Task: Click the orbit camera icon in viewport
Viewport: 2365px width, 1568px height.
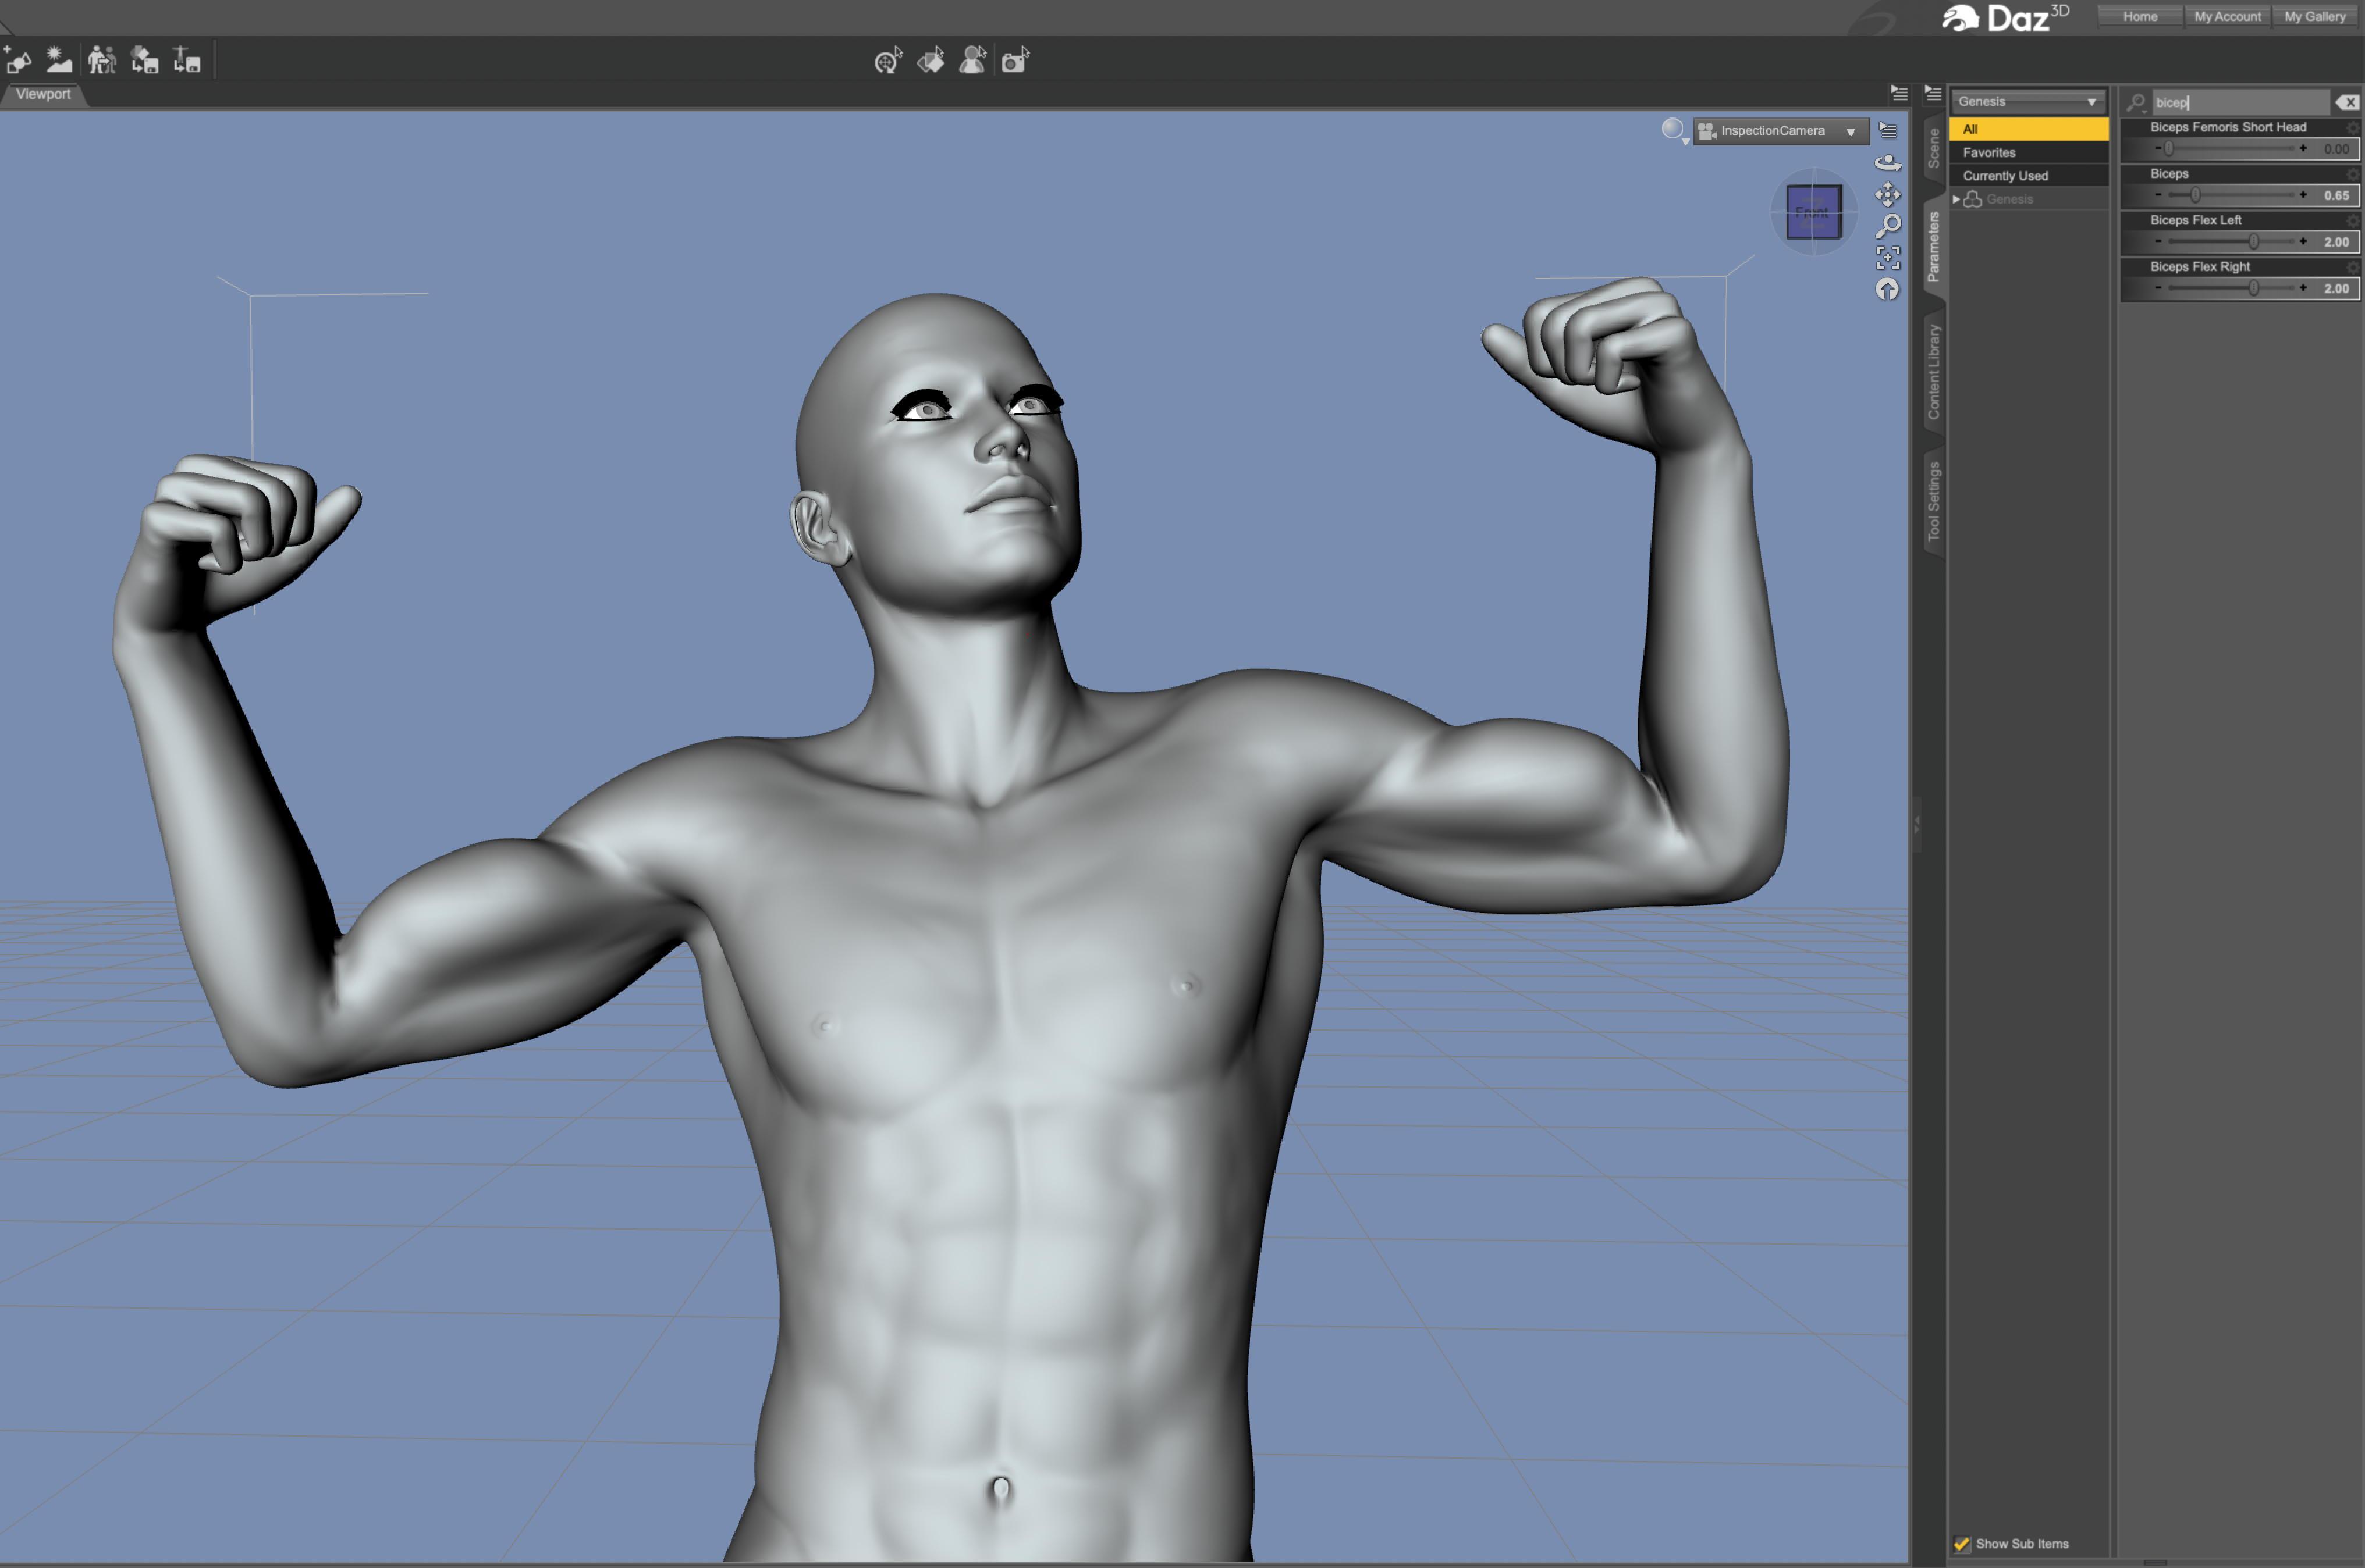Action: coord(1887,162)
